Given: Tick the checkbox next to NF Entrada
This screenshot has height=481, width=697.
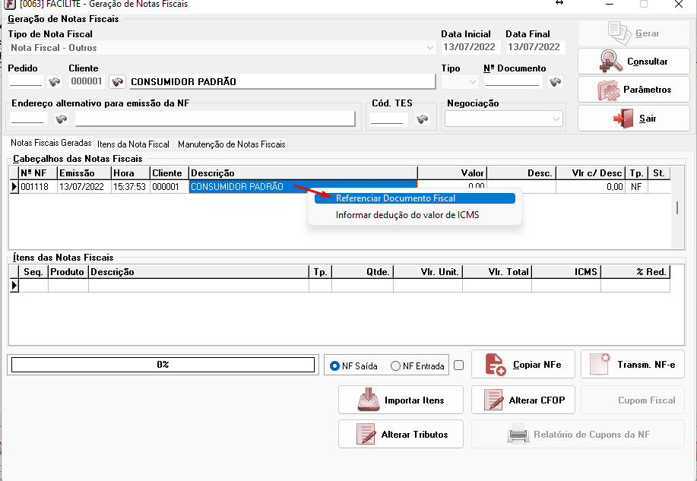Looking at the screenshot, I should pyautogui.click(x=459, y=365).
